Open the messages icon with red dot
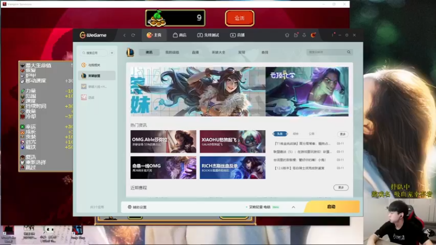The height and width of the screenshot is (245, 436). 296,35
